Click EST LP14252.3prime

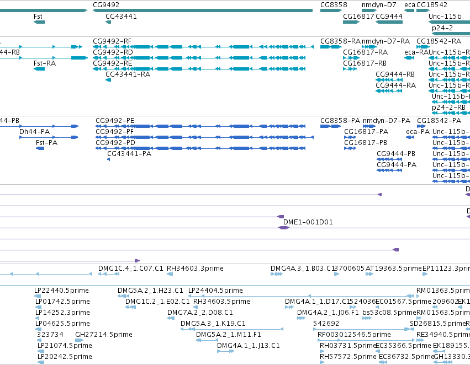[62, 313]
